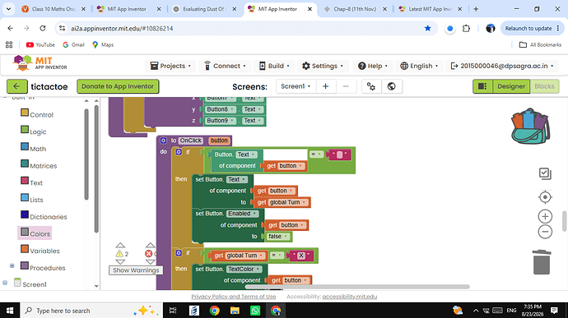Switch to the Chap-8 (11th Nov.) tab
Image resolution: width=568 pixels, height=318 pixels.
(x=355, y=9)
